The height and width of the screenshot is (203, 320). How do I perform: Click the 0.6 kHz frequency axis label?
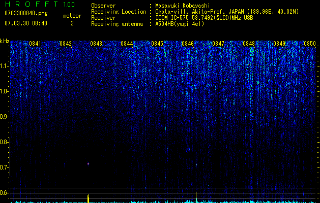coord(4,193)
